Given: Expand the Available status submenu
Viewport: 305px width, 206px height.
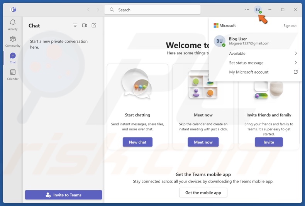Looking at the screenshot, I should pos(263,54).
